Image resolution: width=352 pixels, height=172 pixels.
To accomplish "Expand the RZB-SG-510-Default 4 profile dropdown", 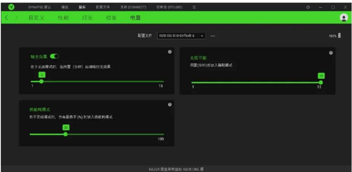I will tap(181, 36).
